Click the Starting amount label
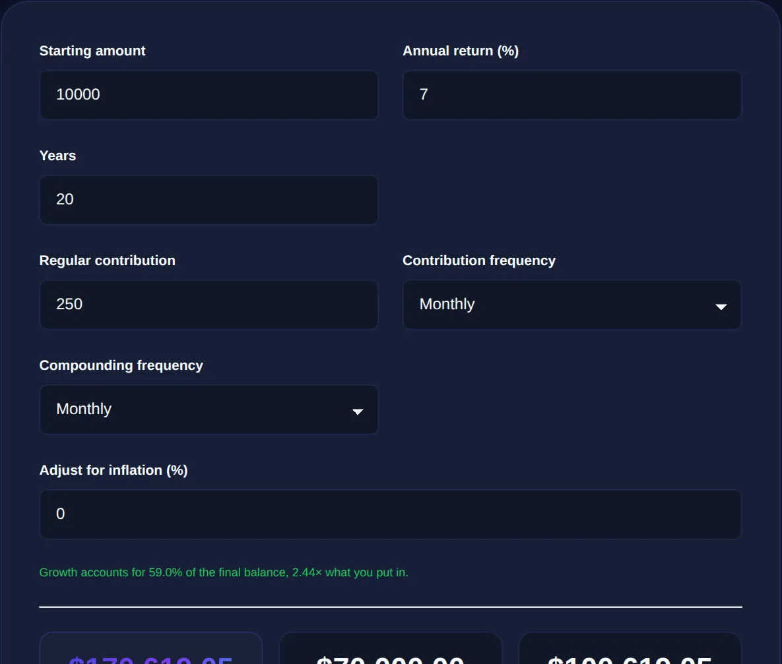 [92, 51]
